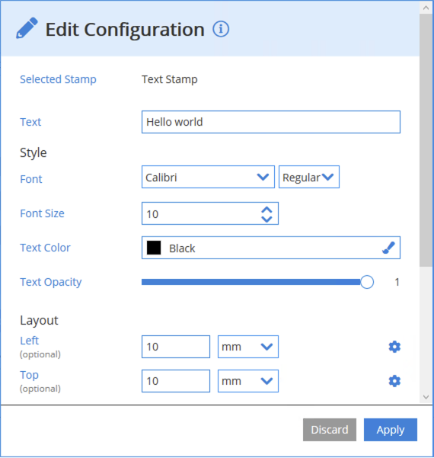
Task: Click the Font Size label
Action: (x=42, y=213)
